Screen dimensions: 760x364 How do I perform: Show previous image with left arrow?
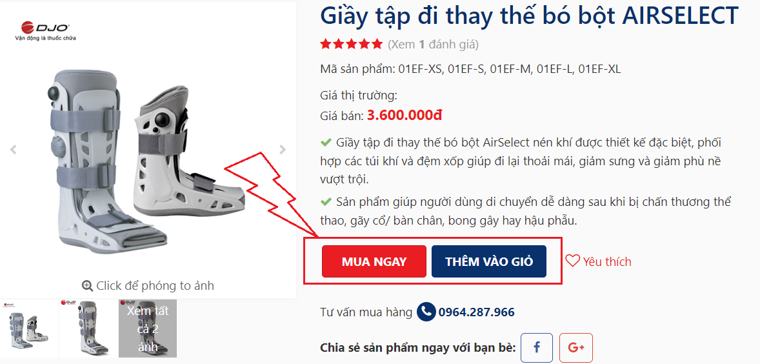click(14, 150)
